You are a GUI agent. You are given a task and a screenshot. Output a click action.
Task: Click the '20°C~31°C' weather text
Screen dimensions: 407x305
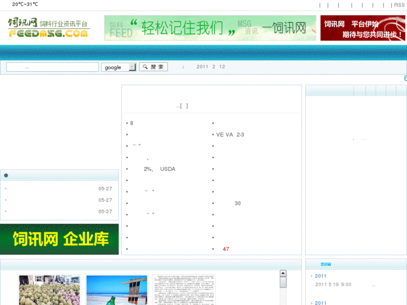point(25,4)
